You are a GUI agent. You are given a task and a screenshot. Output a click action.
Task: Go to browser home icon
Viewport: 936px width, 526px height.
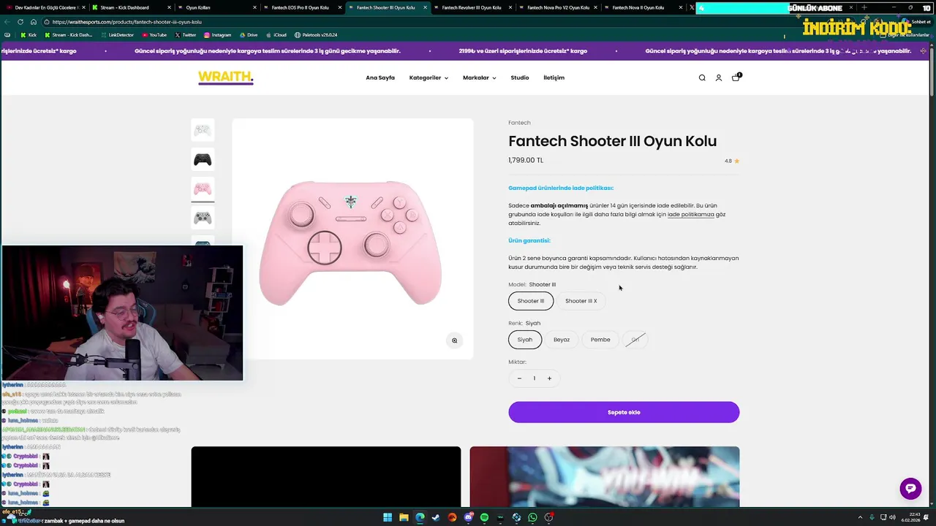point(34,22)
